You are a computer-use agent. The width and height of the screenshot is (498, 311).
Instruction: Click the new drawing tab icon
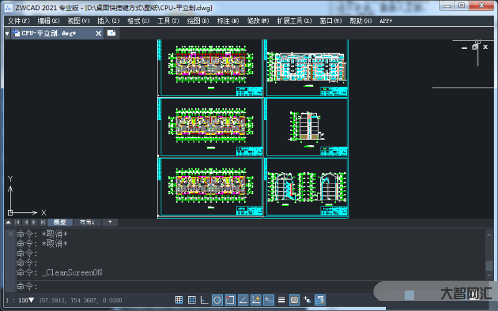point(111,33)
